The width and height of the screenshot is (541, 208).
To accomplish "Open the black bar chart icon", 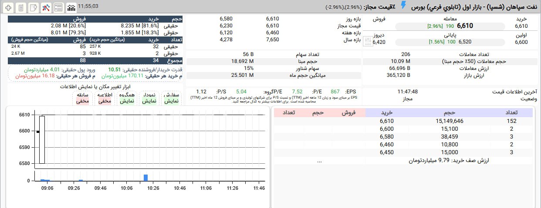I will pyautogui.click(x=71, y=7).
